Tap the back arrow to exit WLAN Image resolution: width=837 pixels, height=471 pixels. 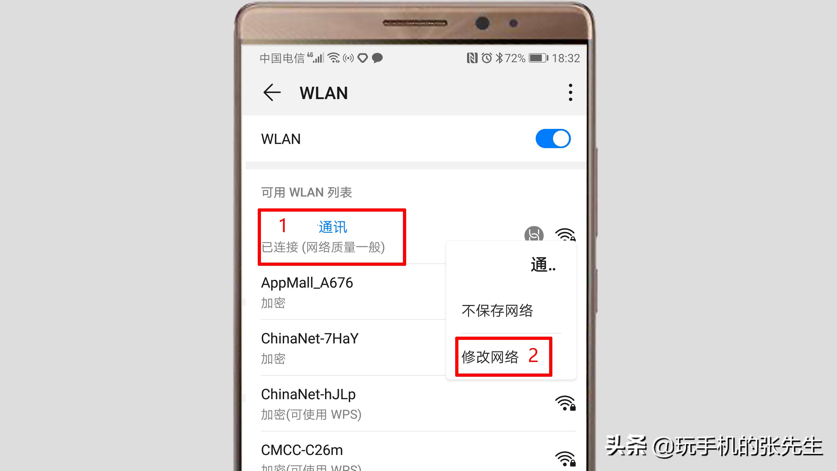(271, 92)
